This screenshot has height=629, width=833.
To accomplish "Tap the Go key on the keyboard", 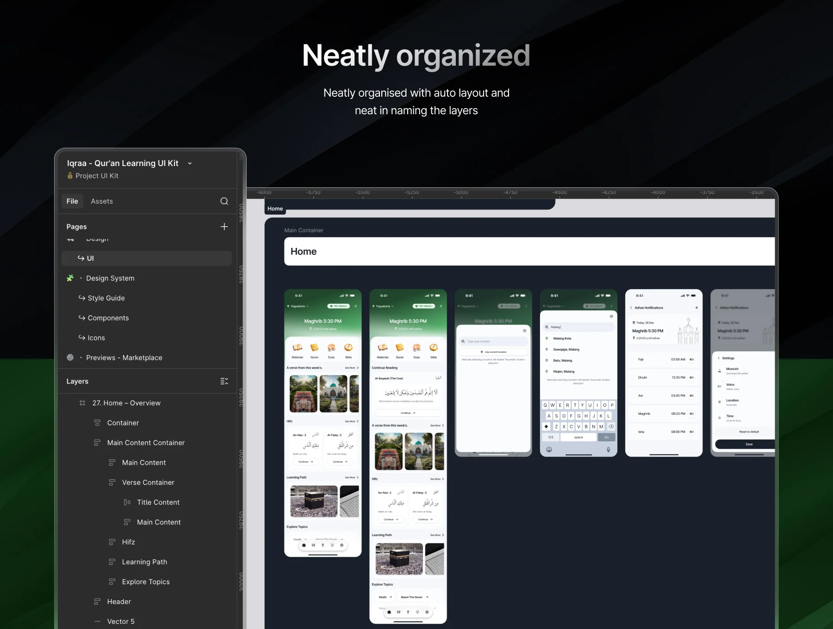I will (x=606, y=437).
